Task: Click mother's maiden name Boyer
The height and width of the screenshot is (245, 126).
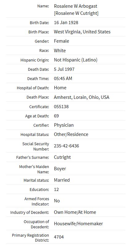Action: pyautogui.click(x=60, y=169)
